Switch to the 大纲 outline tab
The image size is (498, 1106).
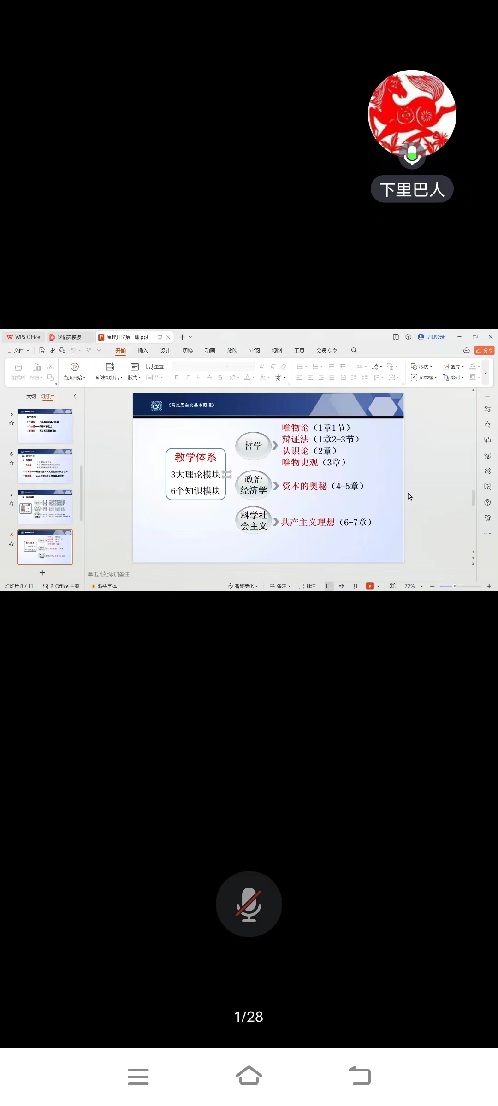pos(31,396)
